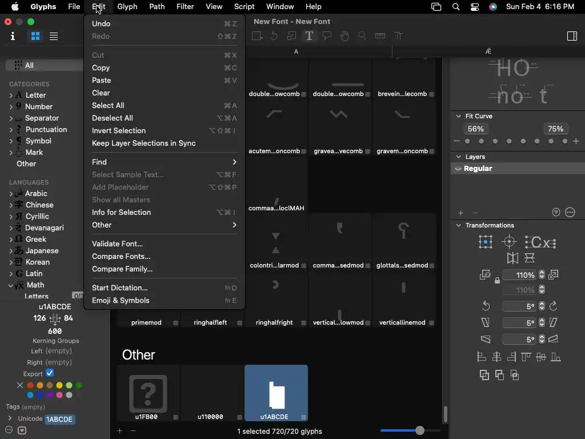Choose Compare Fonts... menu item
Viewport: 585px width, 439px height.
[x=164, y=257]
